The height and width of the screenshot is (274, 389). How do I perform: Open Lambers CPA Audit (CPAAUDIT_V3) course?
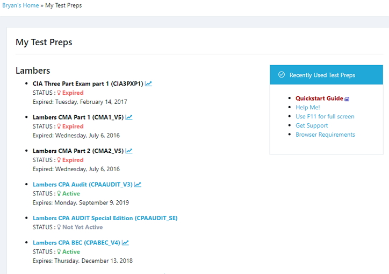[83, 185]
